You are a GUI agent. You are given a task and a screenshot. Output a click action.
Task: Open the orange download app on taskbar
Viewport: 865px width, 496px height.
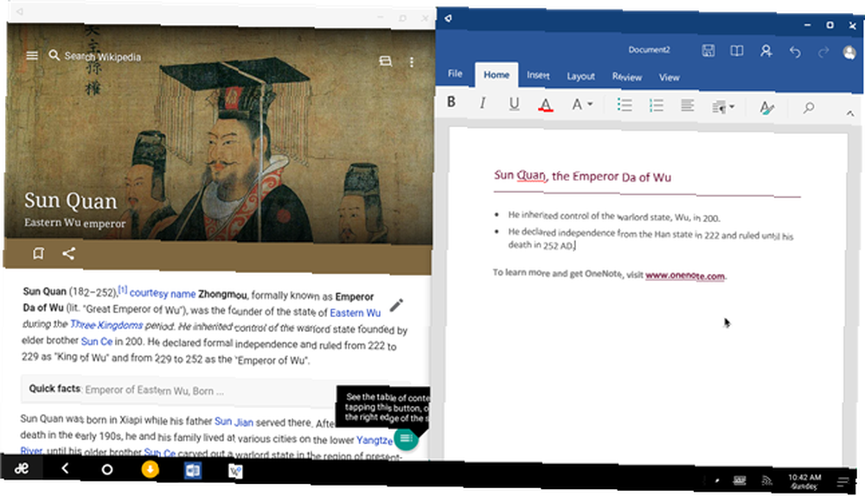click(x=150, y=469)
